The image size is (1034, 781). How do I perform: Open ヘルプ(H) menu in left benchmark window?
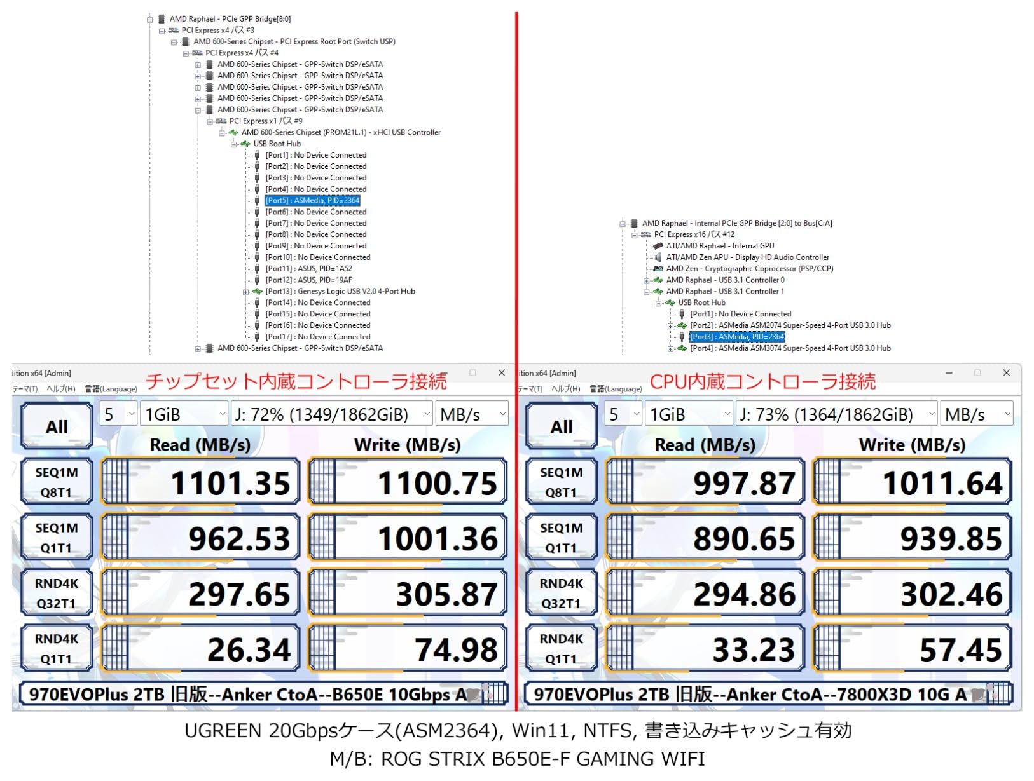pyautogui.click(x=61, y=389)
